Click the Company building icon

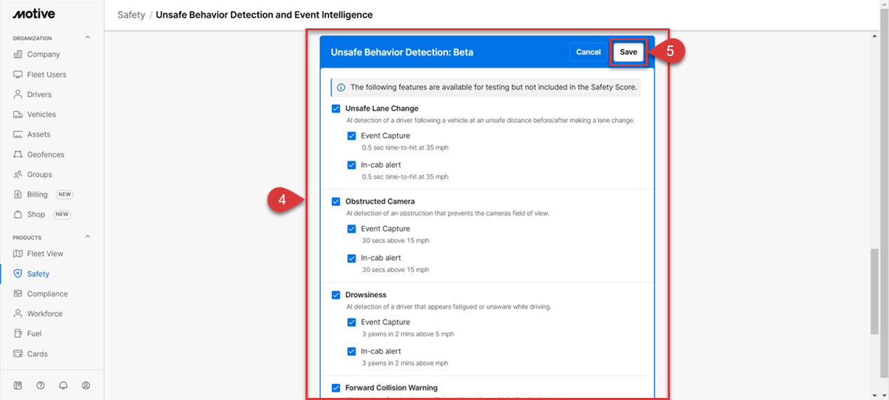coord(18,55)
